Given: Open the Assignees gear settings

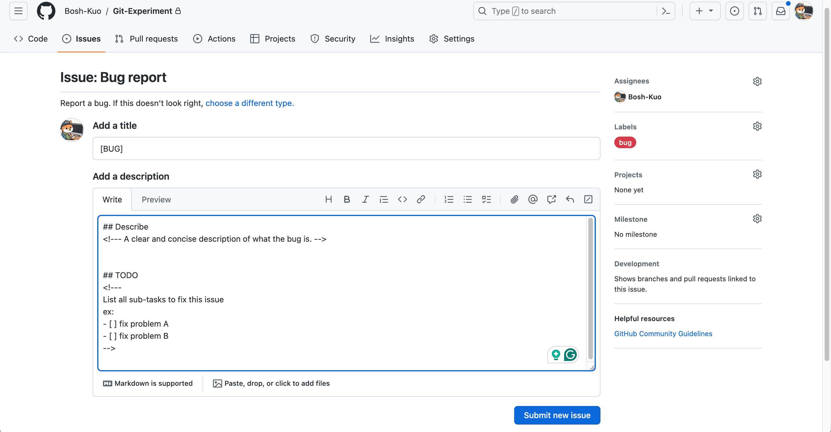Looking at the screenshot, I should pos(757,81).
